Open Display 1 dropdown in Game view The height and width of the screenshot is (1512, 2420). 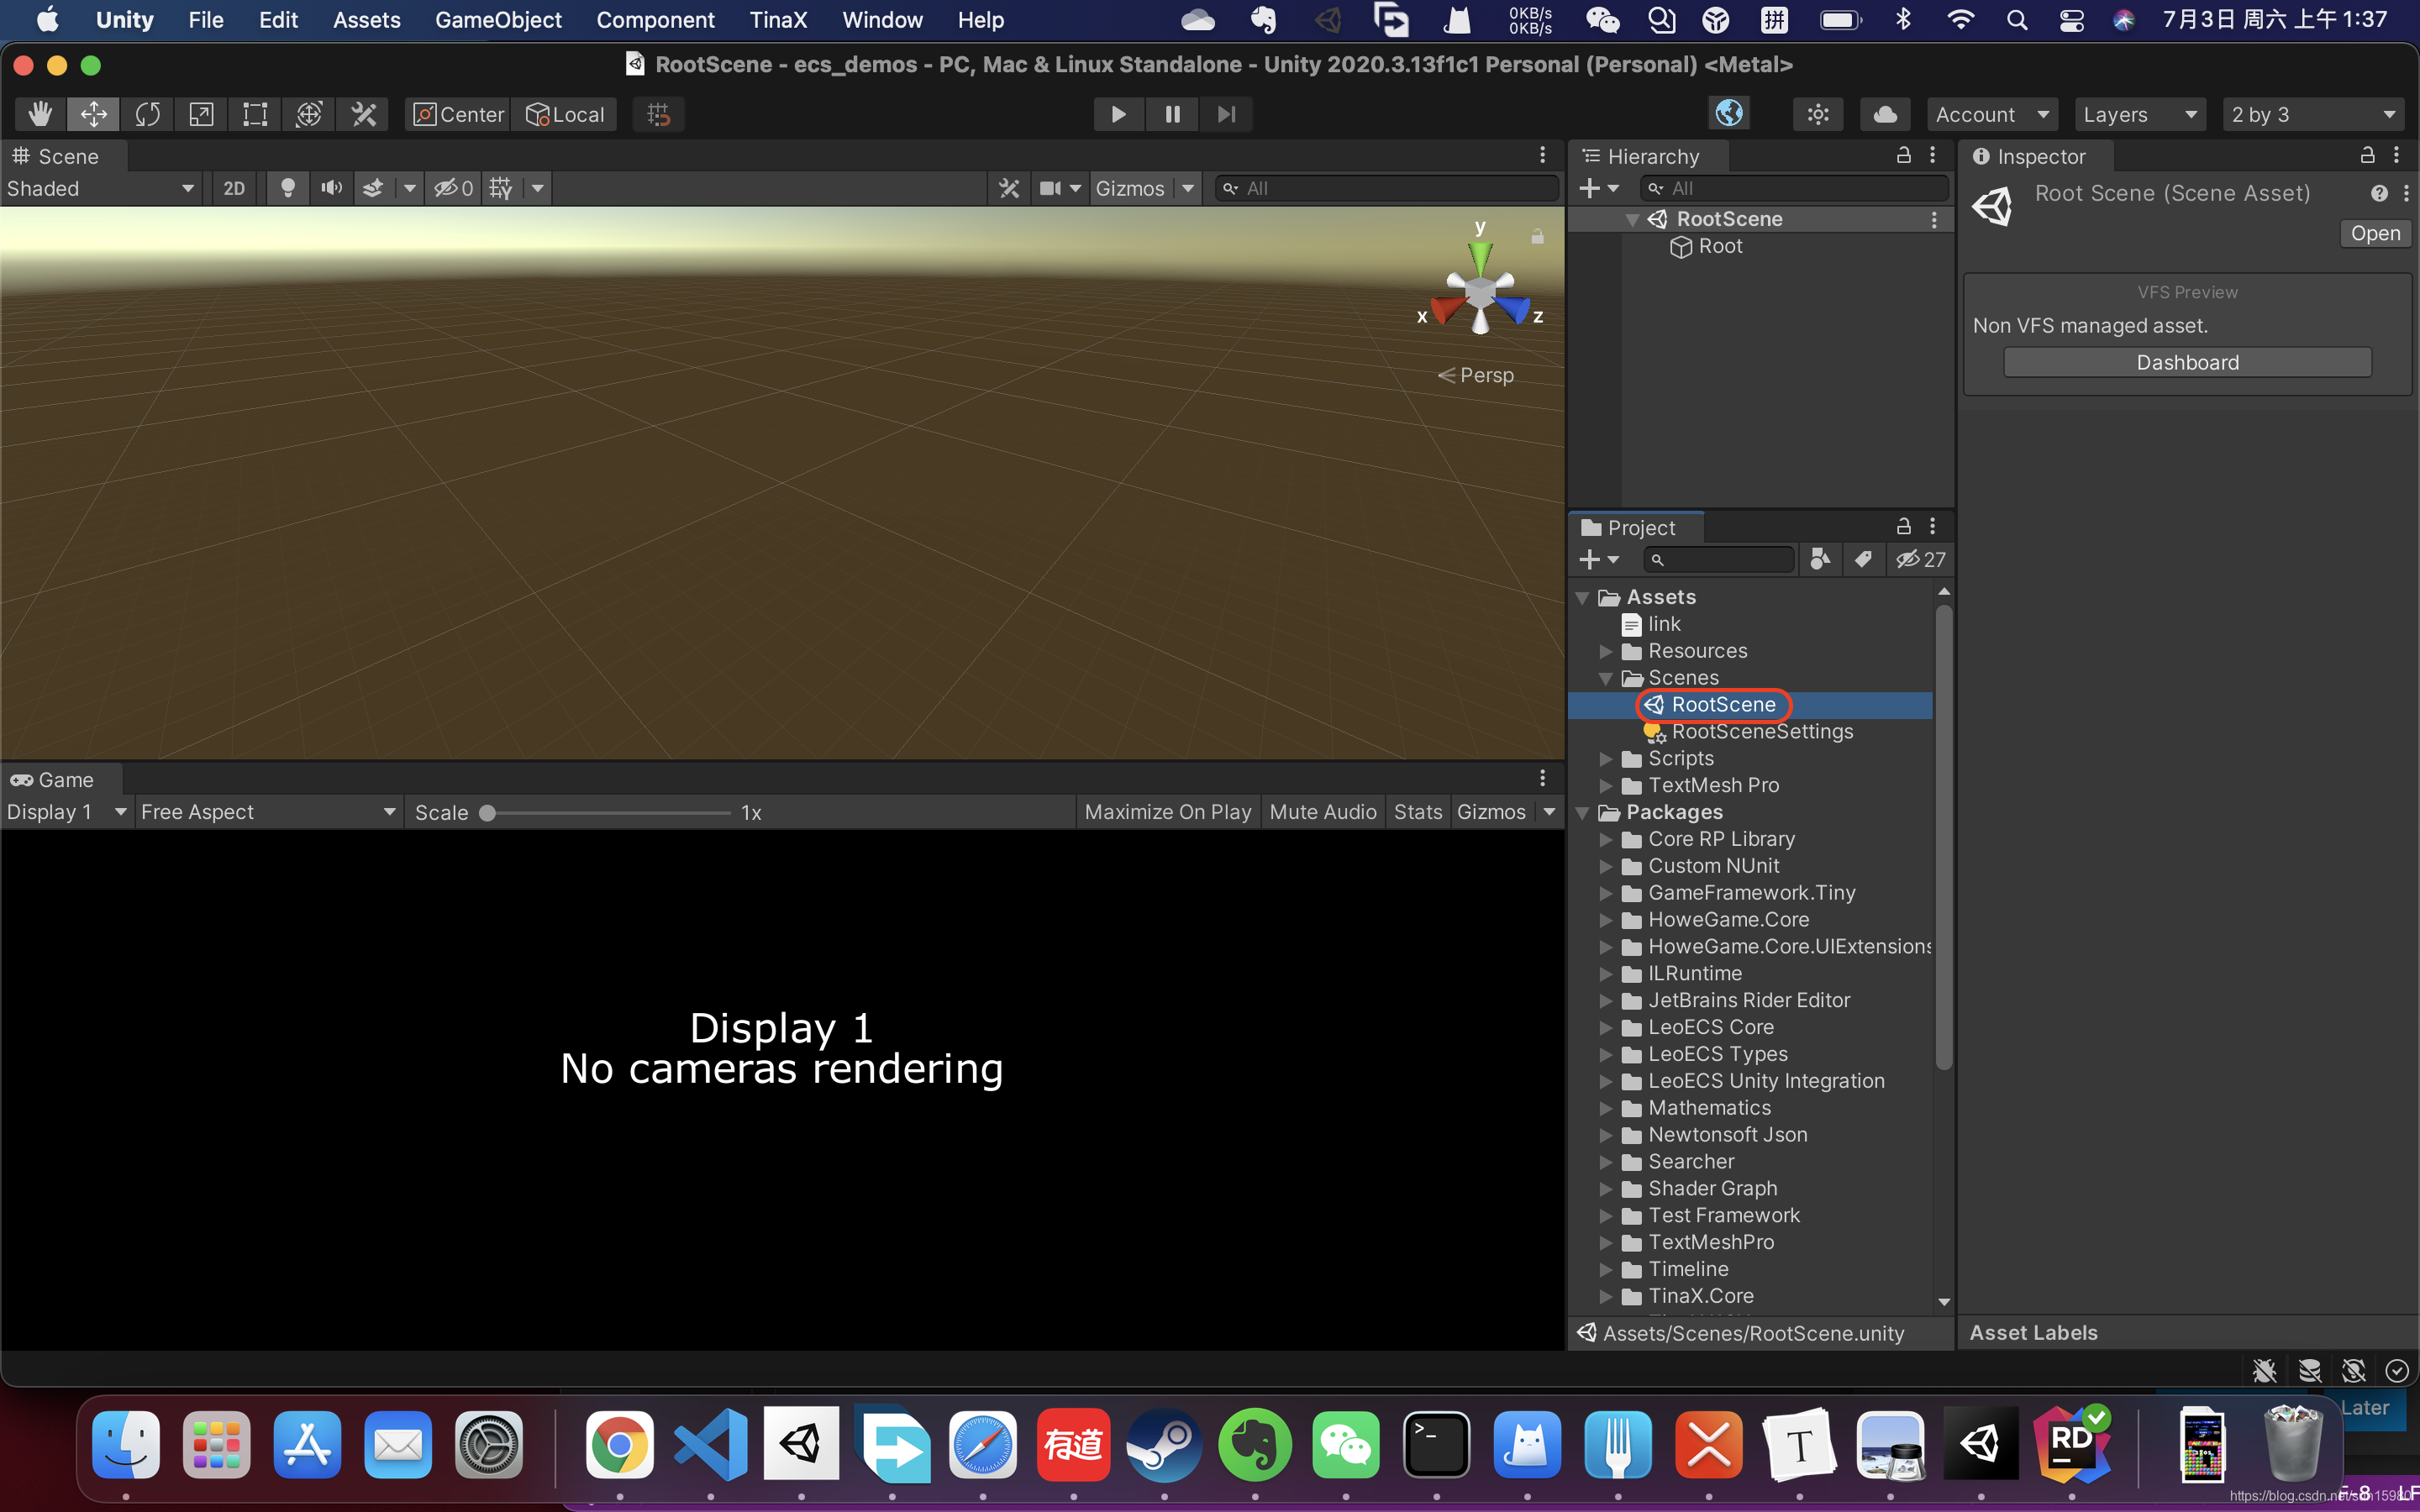pos(66,812)
